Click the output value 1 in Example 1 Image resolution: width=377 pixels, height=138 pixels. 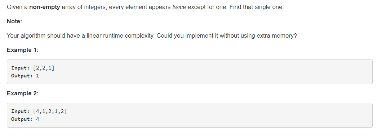pos(37,76)
